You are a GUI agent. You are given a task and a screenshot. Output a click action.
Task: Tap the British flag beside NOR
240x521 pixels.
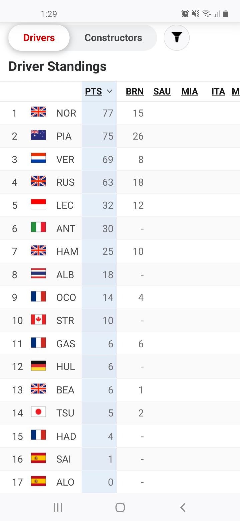click(x=38, y=112)
